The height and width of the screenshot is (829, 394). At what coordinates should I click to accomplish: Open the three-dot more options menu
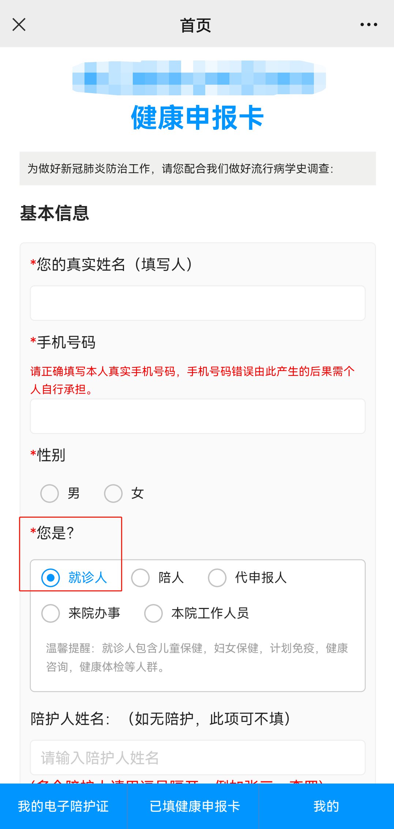[368, 25]
